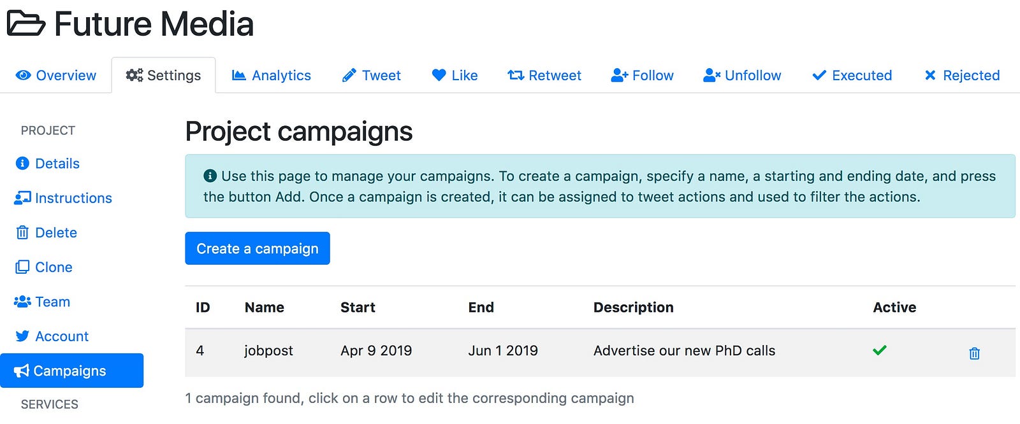Click the trash icon in jobpost row

click(974, 353)
